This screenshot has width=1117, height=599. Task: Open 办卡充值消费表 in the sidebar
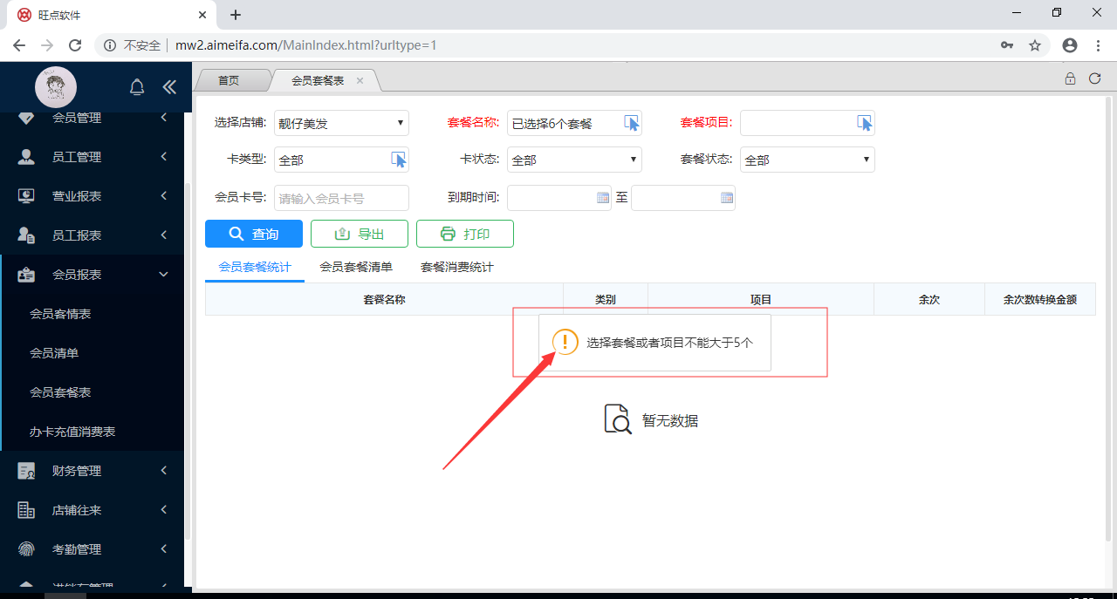tap(72, 432)
